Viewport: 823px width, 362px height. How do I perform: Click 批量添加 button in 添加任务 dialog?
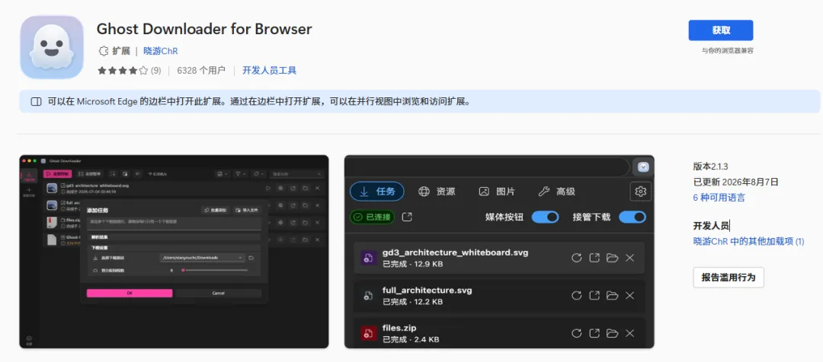216,210
